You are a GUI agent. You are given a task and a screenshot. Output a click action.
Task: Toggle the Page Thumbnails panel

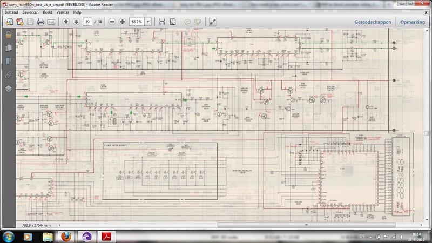8,48
